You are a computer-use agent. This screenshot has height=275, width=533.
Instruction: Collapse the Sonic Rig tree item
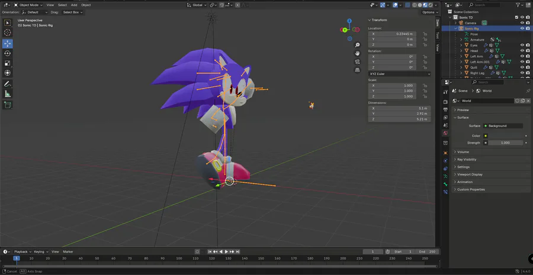point(456,28)
